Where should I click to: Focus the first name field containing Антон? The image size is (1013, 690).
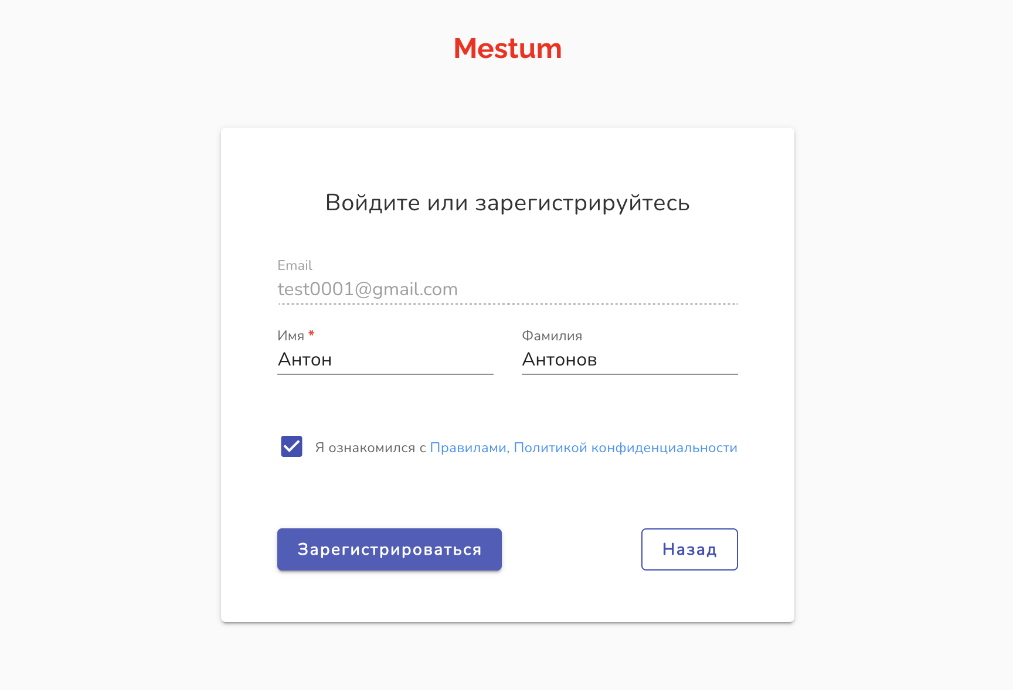click(x=385, y=360)
